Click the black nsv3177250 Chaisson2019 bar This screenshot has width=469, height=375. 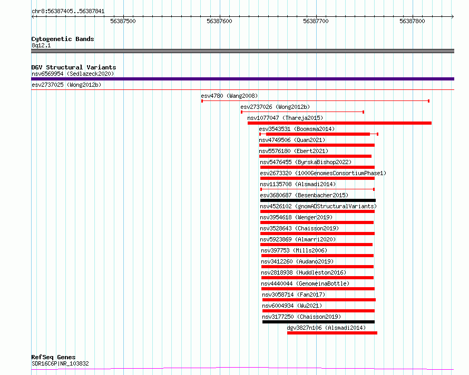pyautogui.click(x=318, y=322)
